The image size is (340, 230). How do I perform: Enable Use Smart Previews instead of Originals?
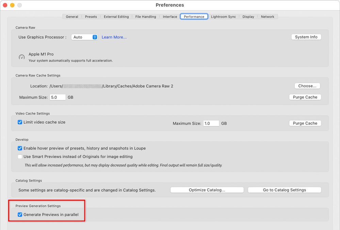pos(20,156)
